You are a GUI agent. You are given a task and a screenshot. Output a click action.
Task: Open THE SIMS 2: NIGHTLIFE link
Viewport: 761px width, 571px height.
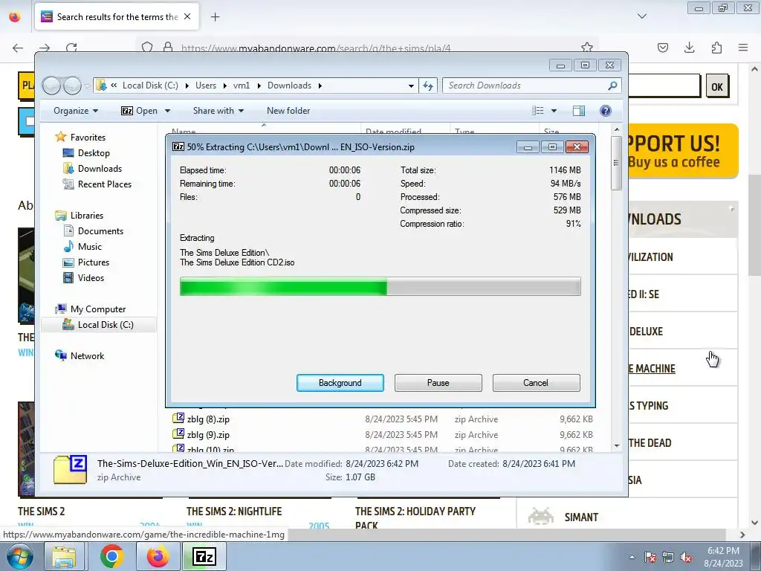pyautogui.click(x=234, y=512)
